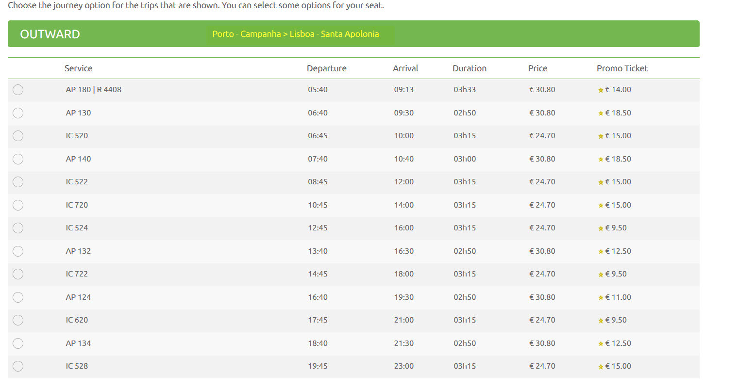Click the €12.50 promo ticket for AP 132
The image size is (755, 390).
618,251
